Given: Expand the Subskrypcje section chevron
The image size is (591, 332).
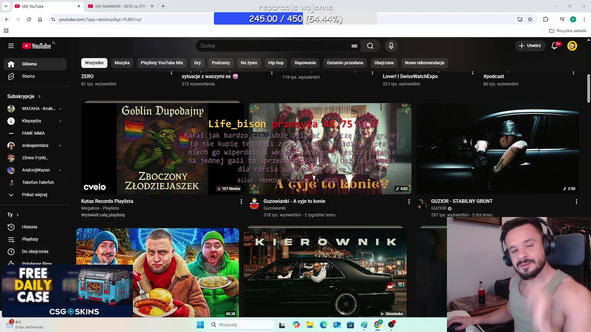Looking at the screenshot, I should 39,96.
